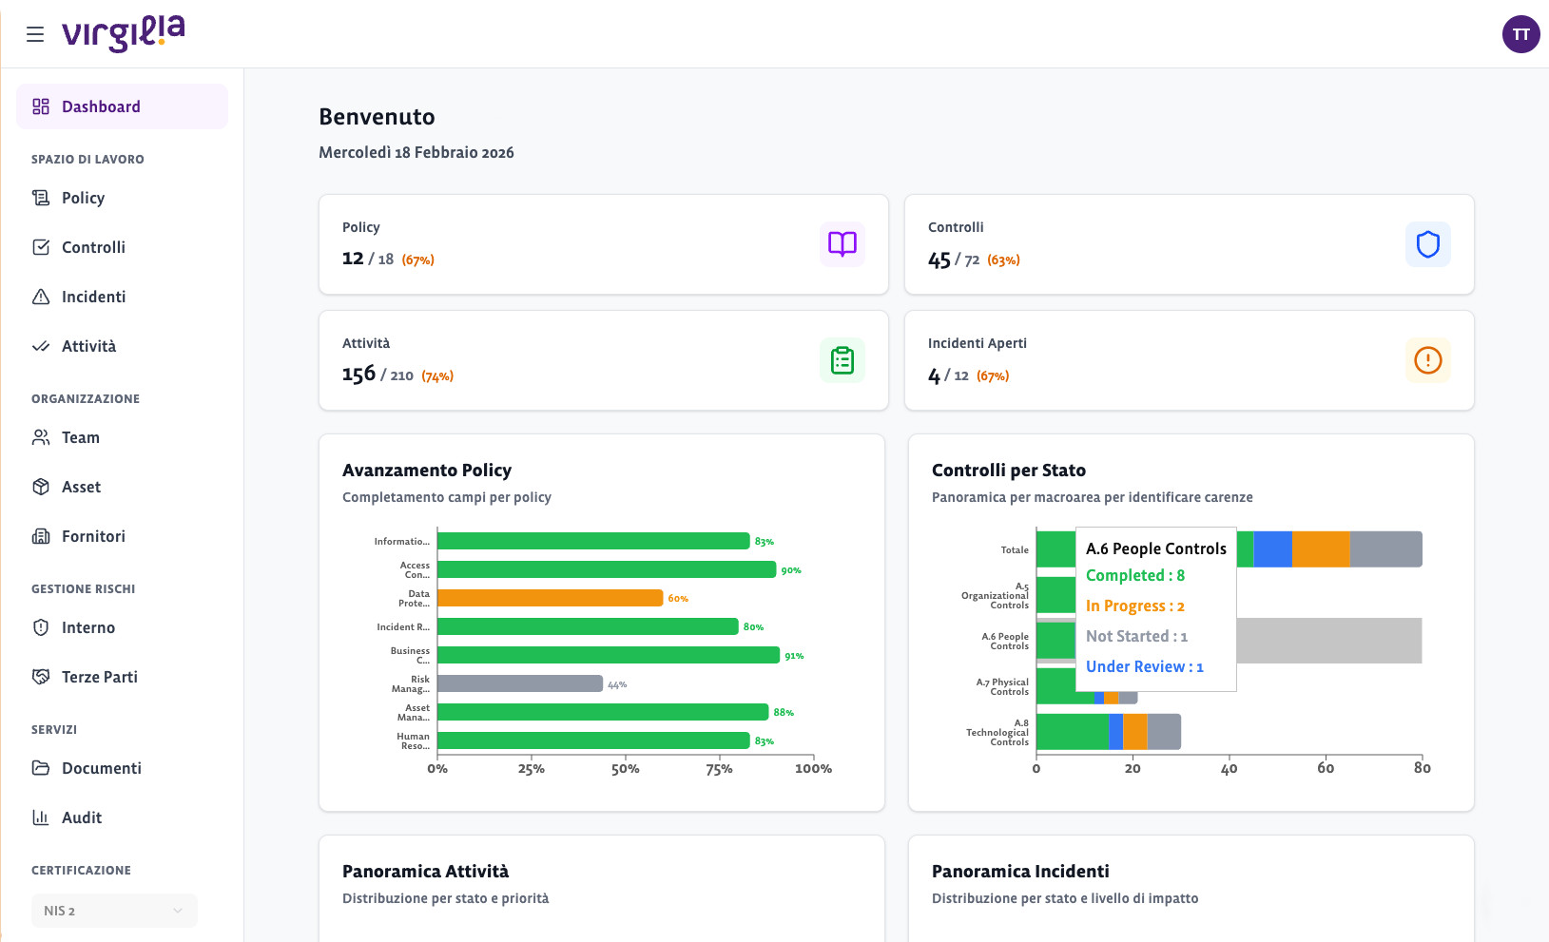This screenshot has height=942, width=1549.
Task: Click the Virgilia logo
Action: point(124,33)
